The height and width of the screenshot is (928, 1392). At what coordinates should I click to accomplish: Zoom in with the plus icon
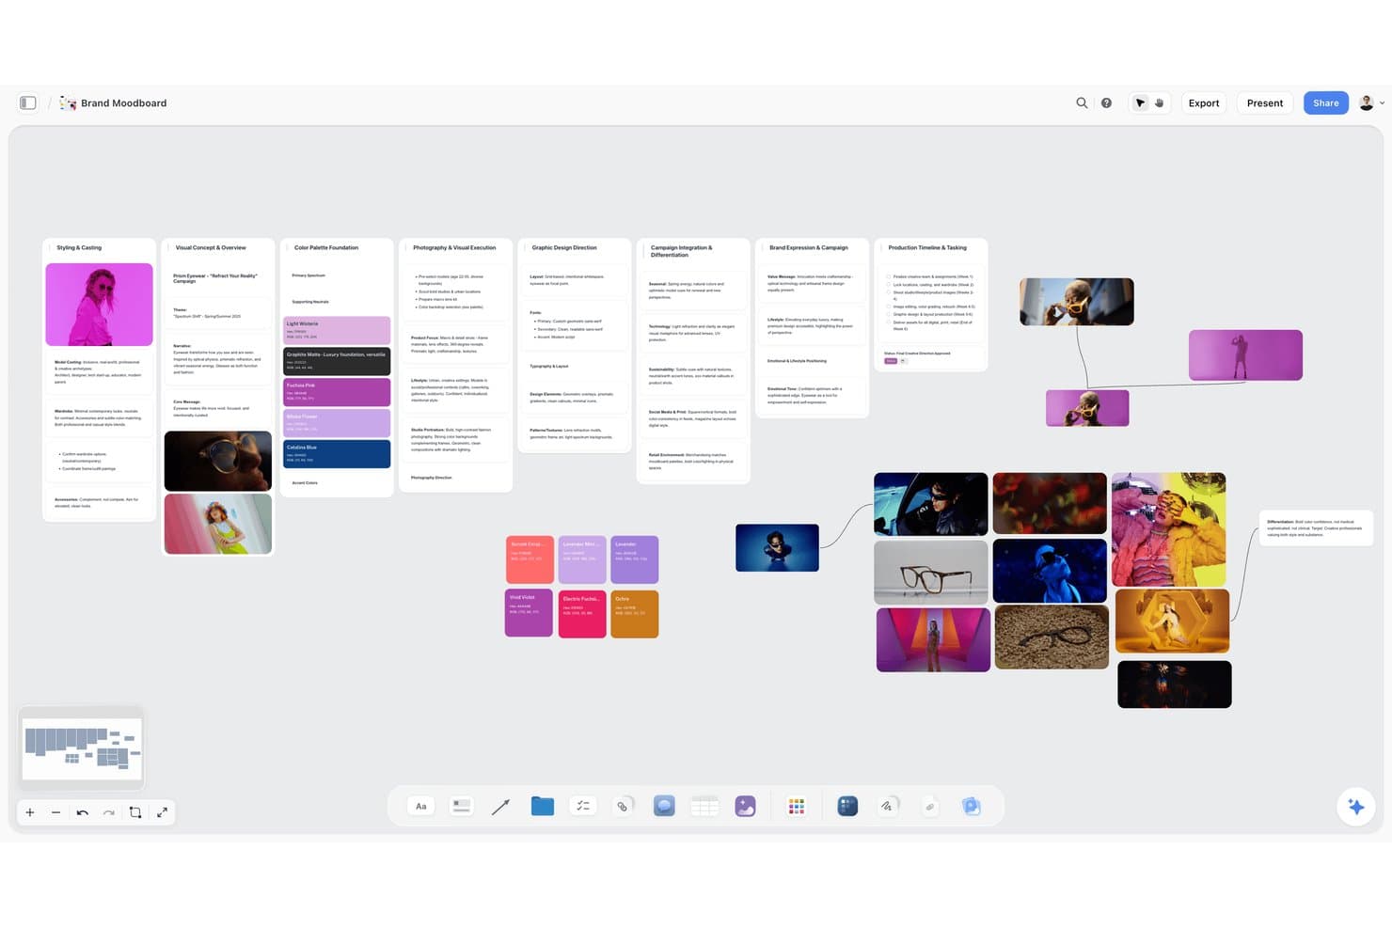[30, 812]
